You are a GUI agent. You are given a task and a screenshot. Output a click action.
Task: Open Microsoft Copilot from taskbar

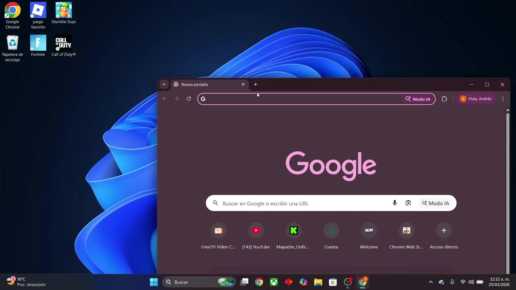point(303,282)
